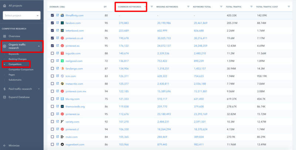Click the Expand Database icon
The width and height of the screenshot is (296, 150).
(4, 97)
